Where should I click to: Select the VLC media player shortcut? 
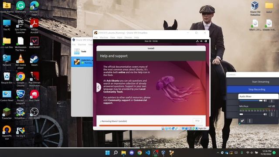tap(20, 61)
